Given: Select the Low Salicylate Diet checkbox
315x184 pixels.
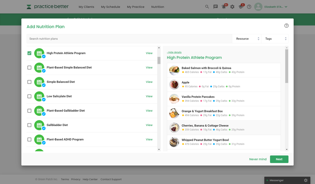Looking at the screenshot, I should 29,96.
